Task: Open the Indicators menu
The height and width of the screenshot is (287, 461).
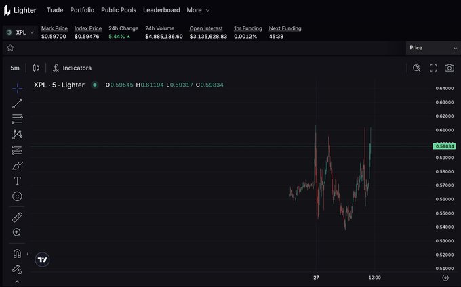Action: click(x=72, y=68)
